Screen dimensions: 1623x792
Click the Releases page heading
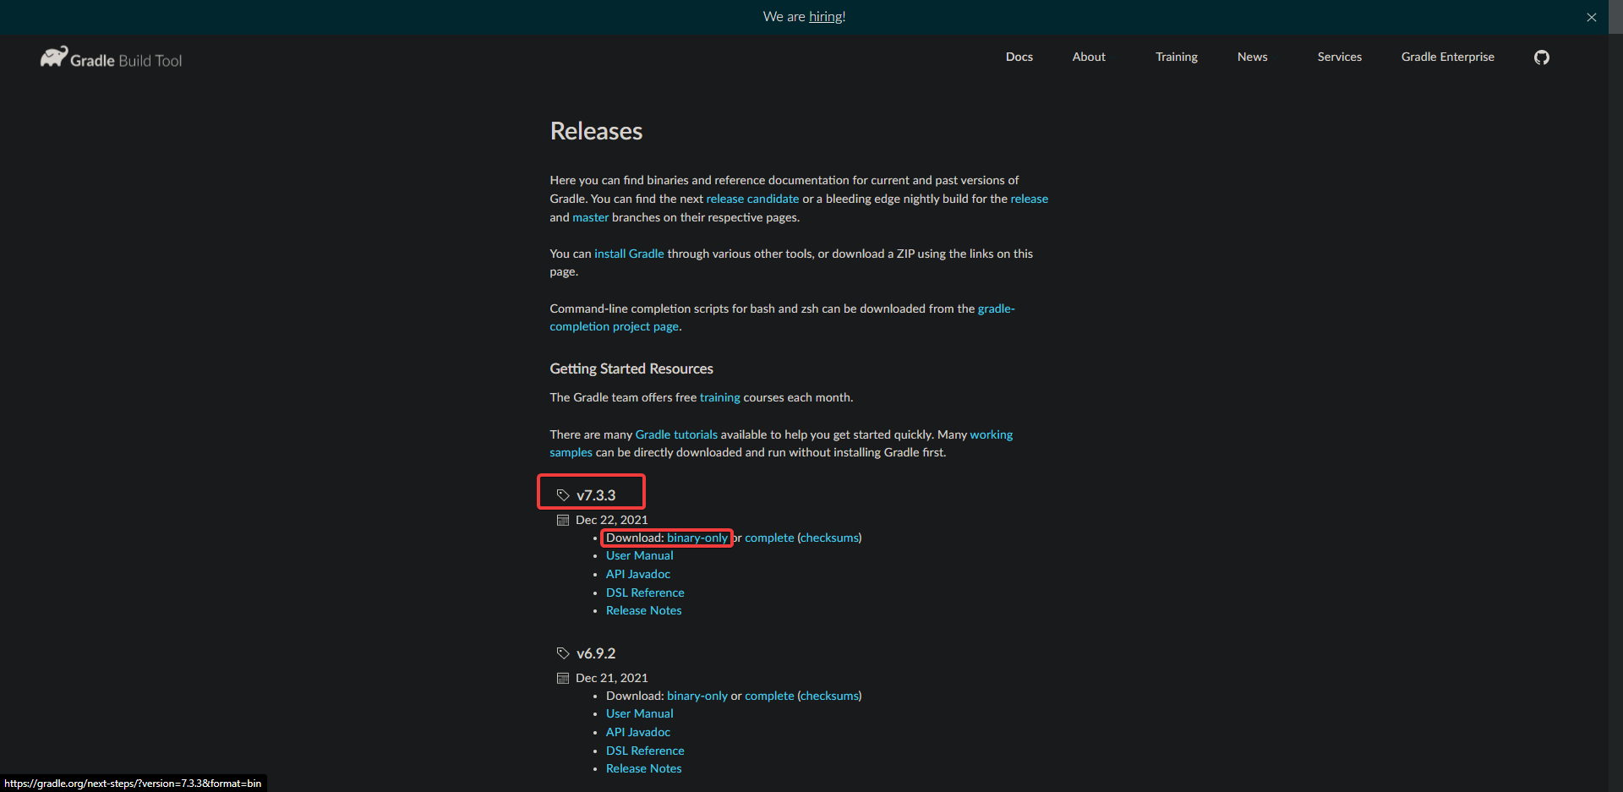596,131
